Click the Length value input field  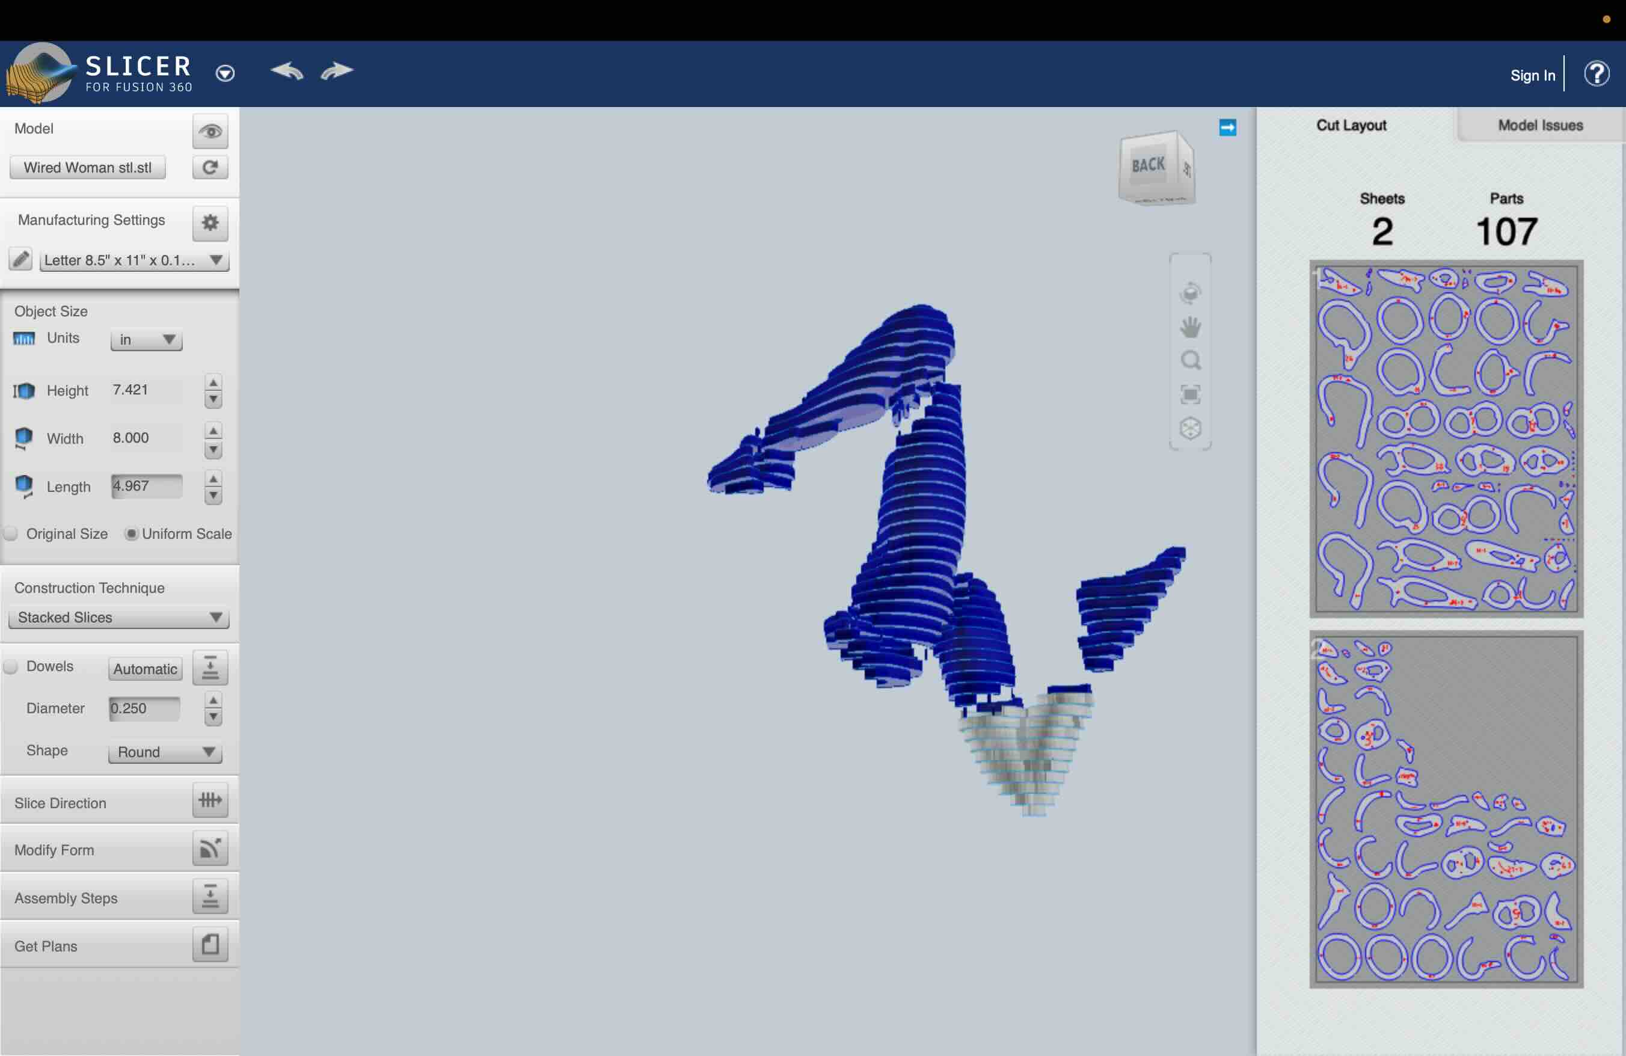point(146,487)
